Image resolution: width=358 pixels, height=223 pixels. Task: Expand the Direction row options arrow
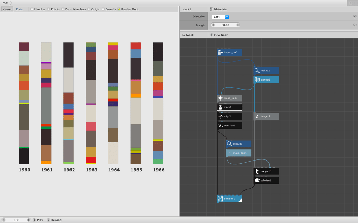[354, 16]
